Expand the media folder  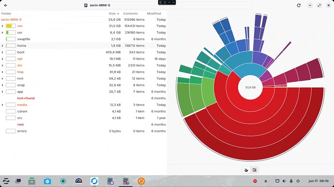click(2, 105)
